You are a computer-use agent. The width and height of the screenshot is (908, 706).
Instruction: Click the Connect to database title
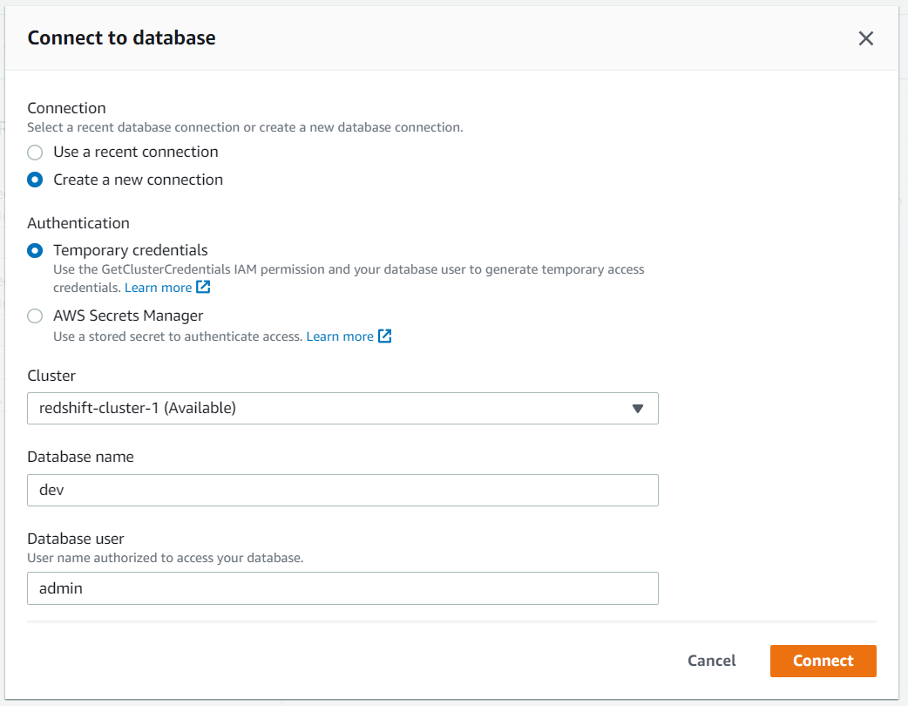122,38
